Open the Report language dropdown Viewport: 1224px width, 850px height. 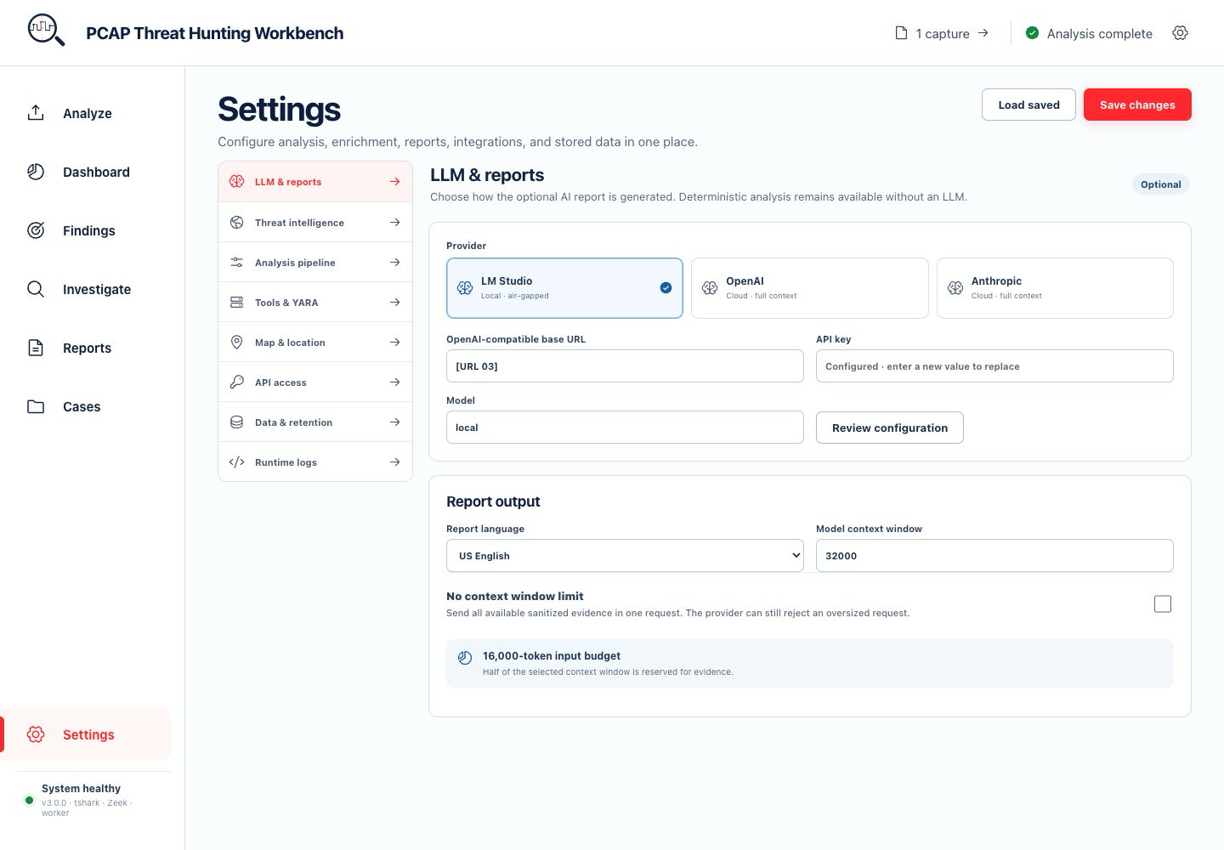[625, 556]
